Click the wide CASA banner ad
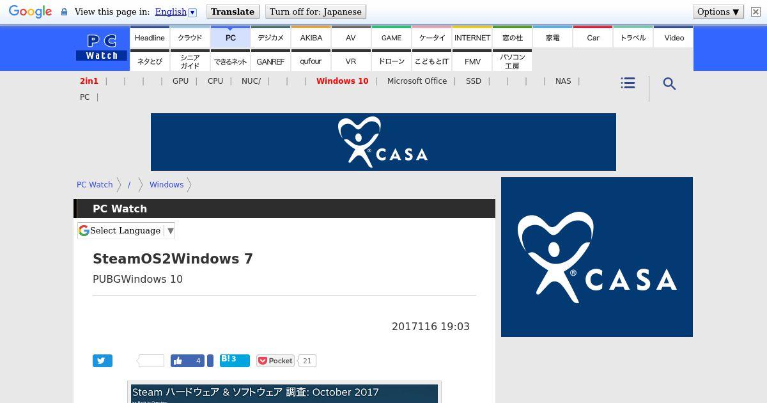The width and height of the screenshot is (767, 403). pos(383,142)
